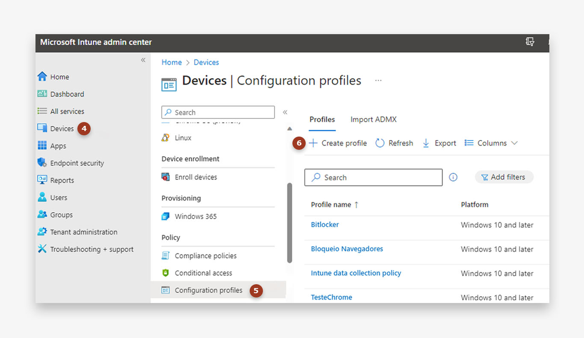584x338 pixels.
Task: Click the Refresh circular arrow icon
Action: [x=380, y=143]
